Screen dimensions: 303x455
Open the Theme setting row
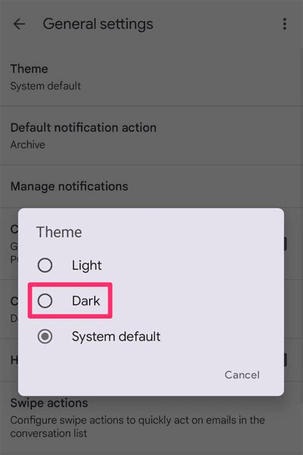[x=151, y=77]
